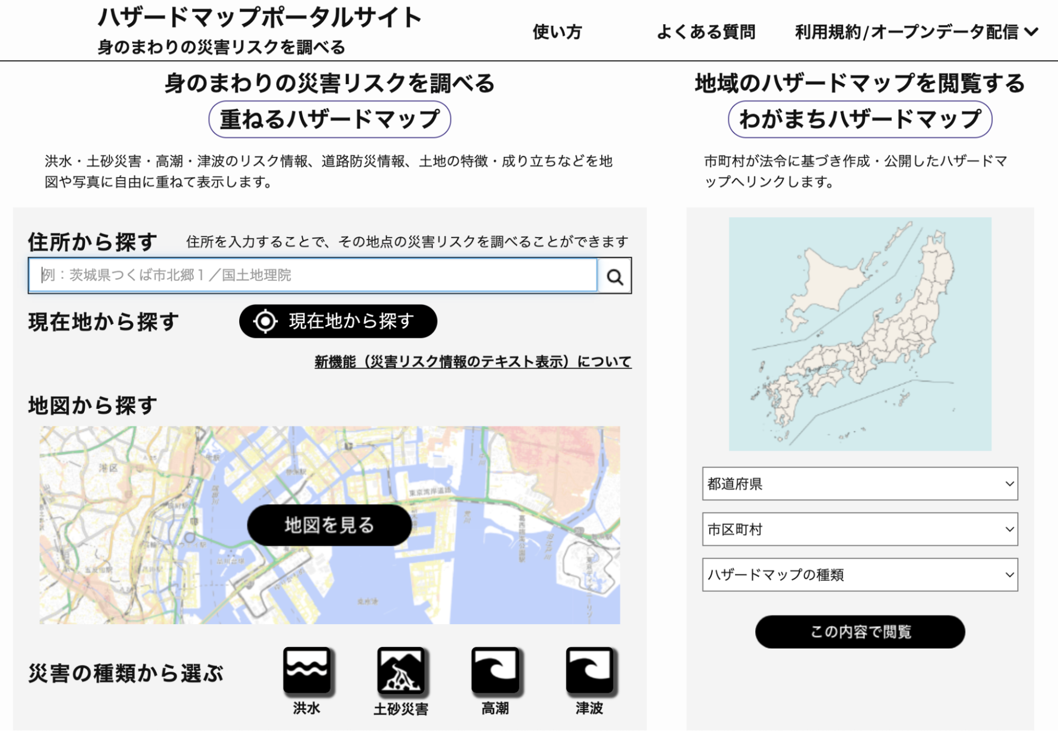Screen dimensions: 1058x731
Task: Pick the tsunami (津波) icon
Action: [590, 670]
